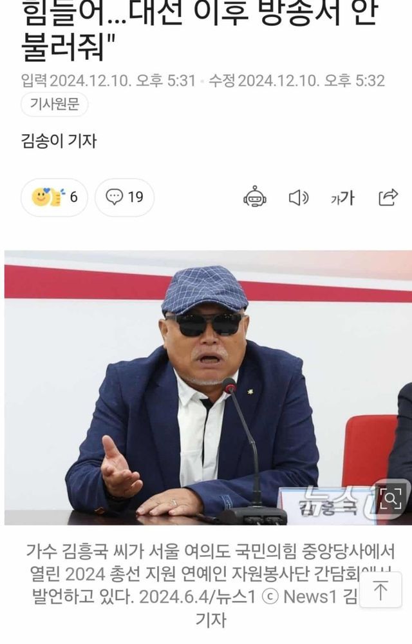Screen dimensions: 412x644
Task: Tap the 입력 2024.12.10 timestamp
Action: (109, 81)
